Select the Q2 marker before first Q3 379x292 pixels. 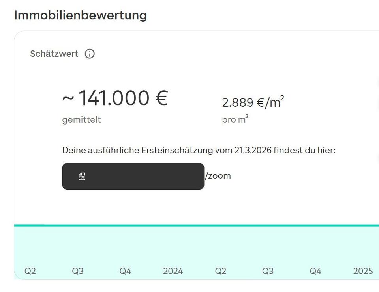pos(30,271)
